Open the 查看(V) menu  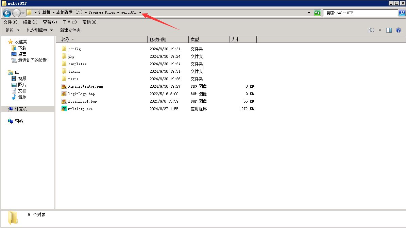50,22
